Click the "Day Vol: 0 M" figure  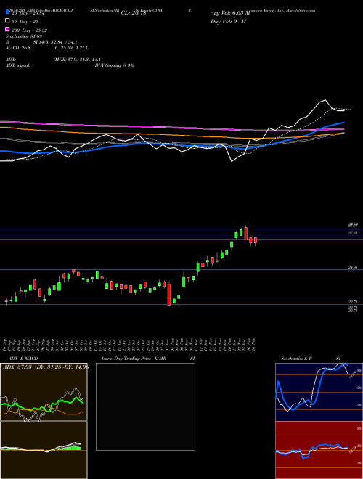(x=228, y=22)
